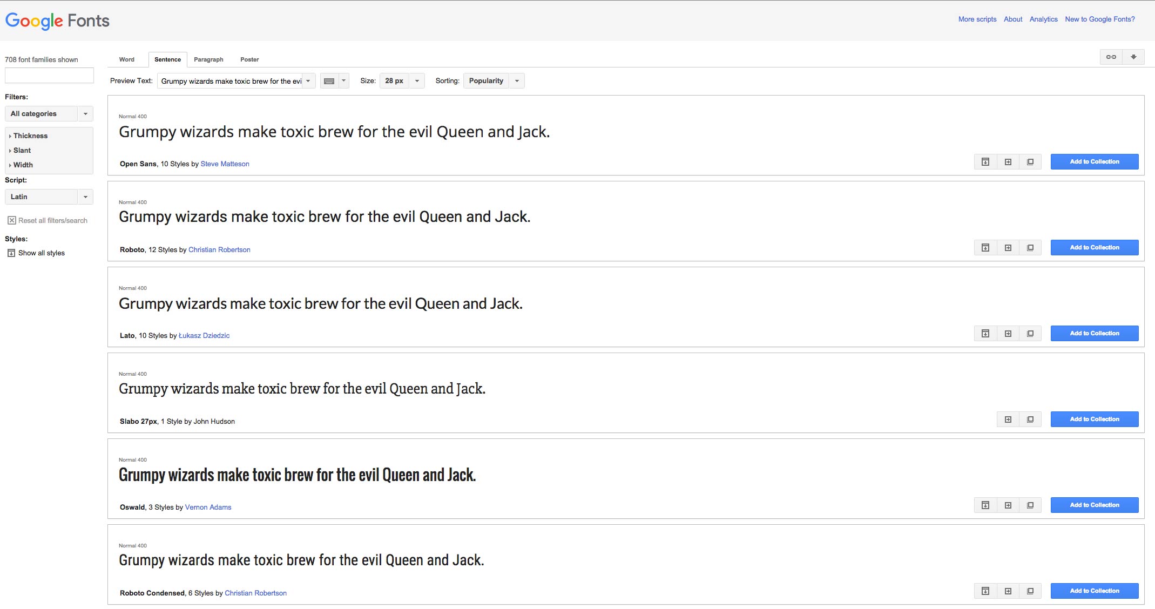Add Oswald to Collection
Viewport: 1155px width, 609px height.
click(x=1095, y=505)
